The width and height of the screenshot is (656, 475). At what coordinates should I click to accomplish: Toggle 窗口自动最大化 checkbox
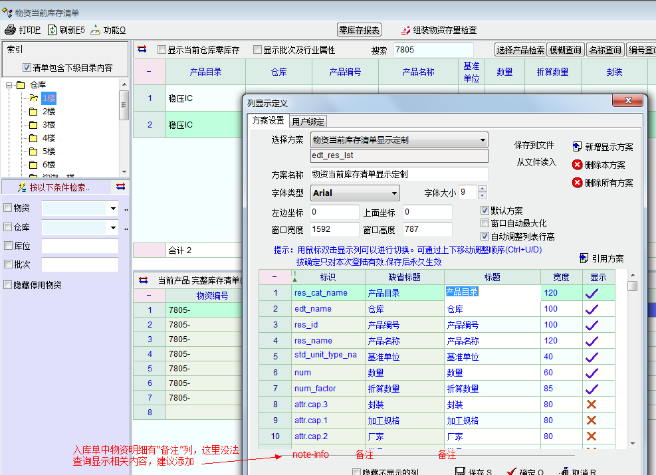pos(485,223)
